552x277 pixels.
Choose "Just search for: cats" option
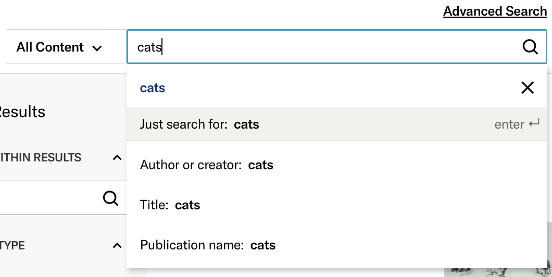199,124
